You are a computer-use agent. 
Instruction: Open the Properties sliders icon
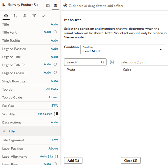[55, 5]
